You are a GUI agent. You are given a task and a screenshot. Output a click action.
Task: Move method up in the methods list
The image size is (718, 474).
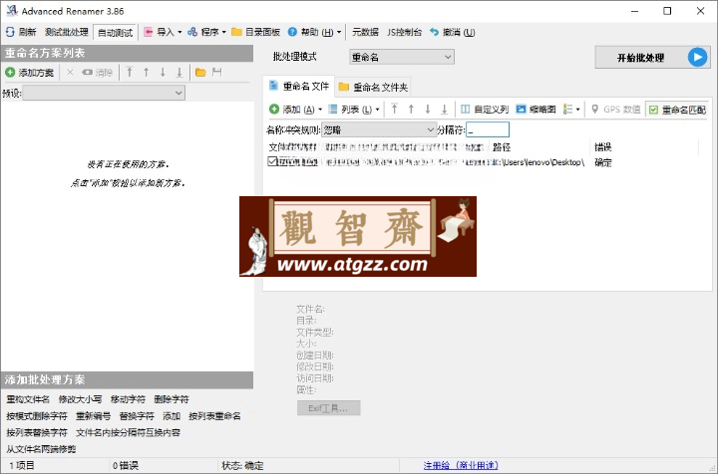[146, 73]
